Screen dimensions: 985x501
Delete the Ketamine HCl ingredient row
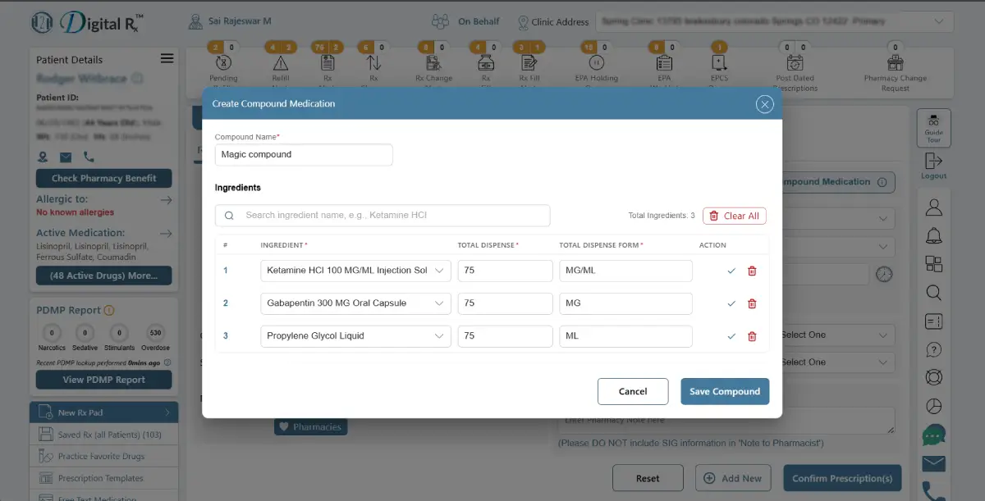[752, 271]
